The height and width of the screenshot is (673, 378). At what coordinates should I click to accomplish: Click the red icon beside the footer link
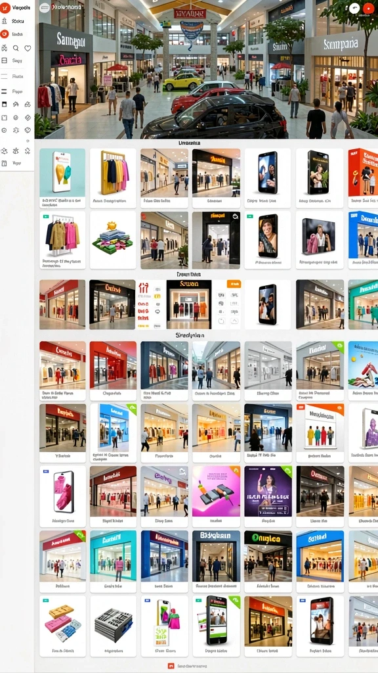click(x=171, y=666)
